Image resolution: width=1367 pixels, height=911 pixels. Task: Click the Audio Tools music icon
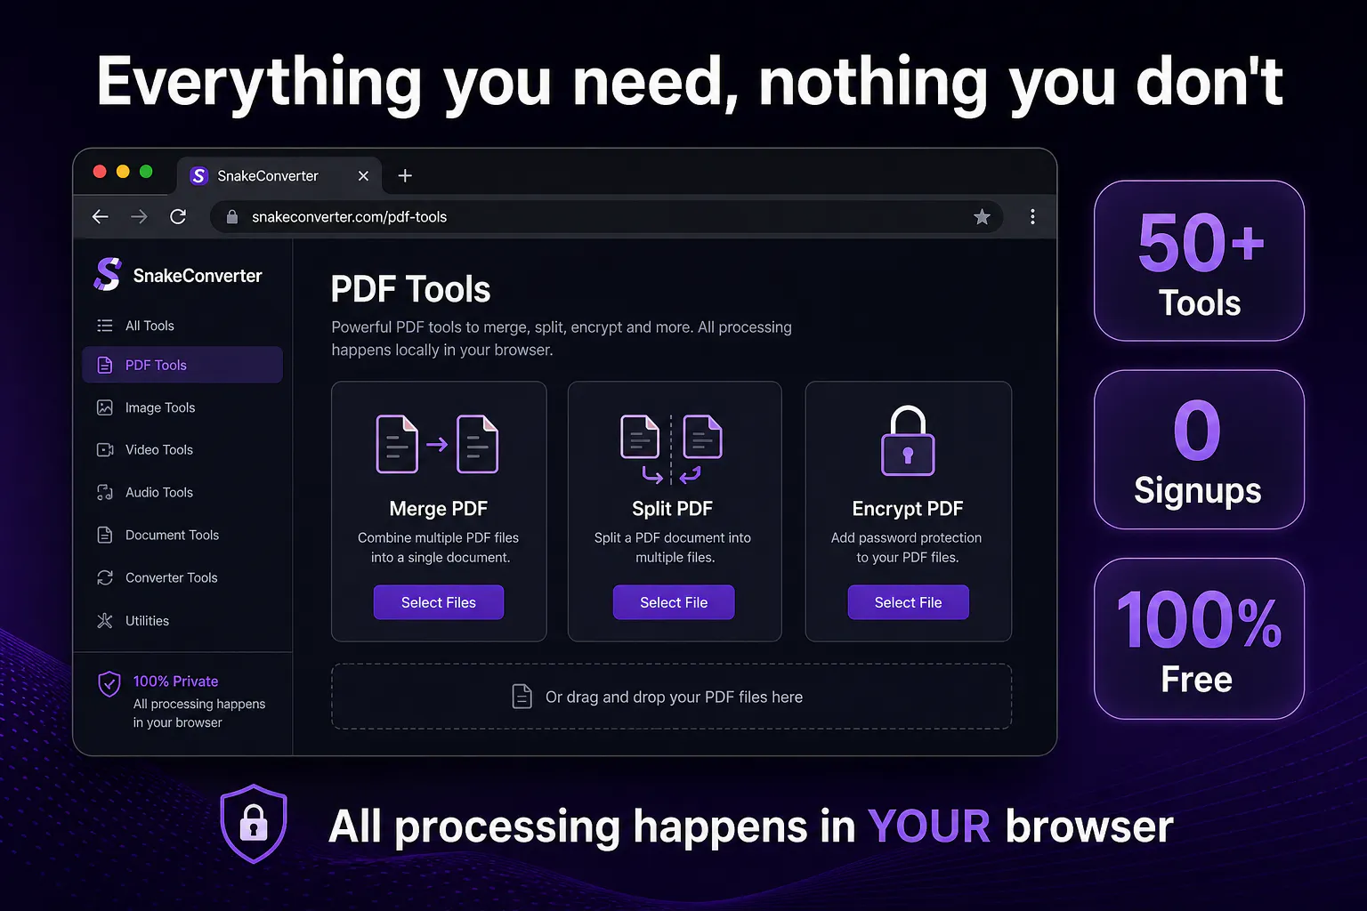[105, 492]
